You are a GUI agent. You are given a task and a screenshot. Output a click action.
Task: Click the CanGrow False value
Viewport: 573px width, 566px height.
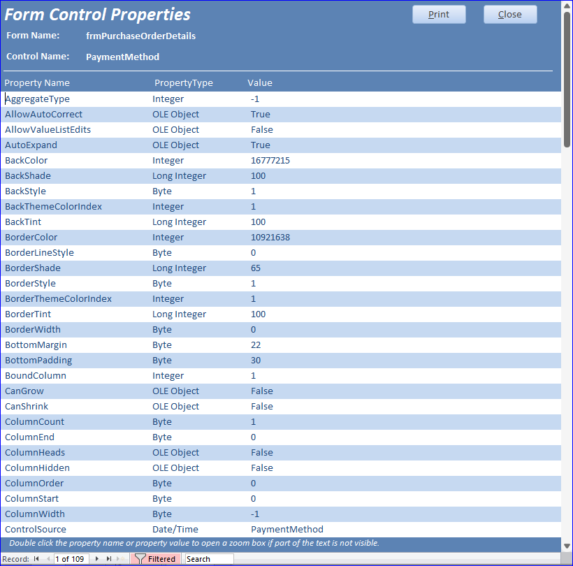[x=261, y=391]
